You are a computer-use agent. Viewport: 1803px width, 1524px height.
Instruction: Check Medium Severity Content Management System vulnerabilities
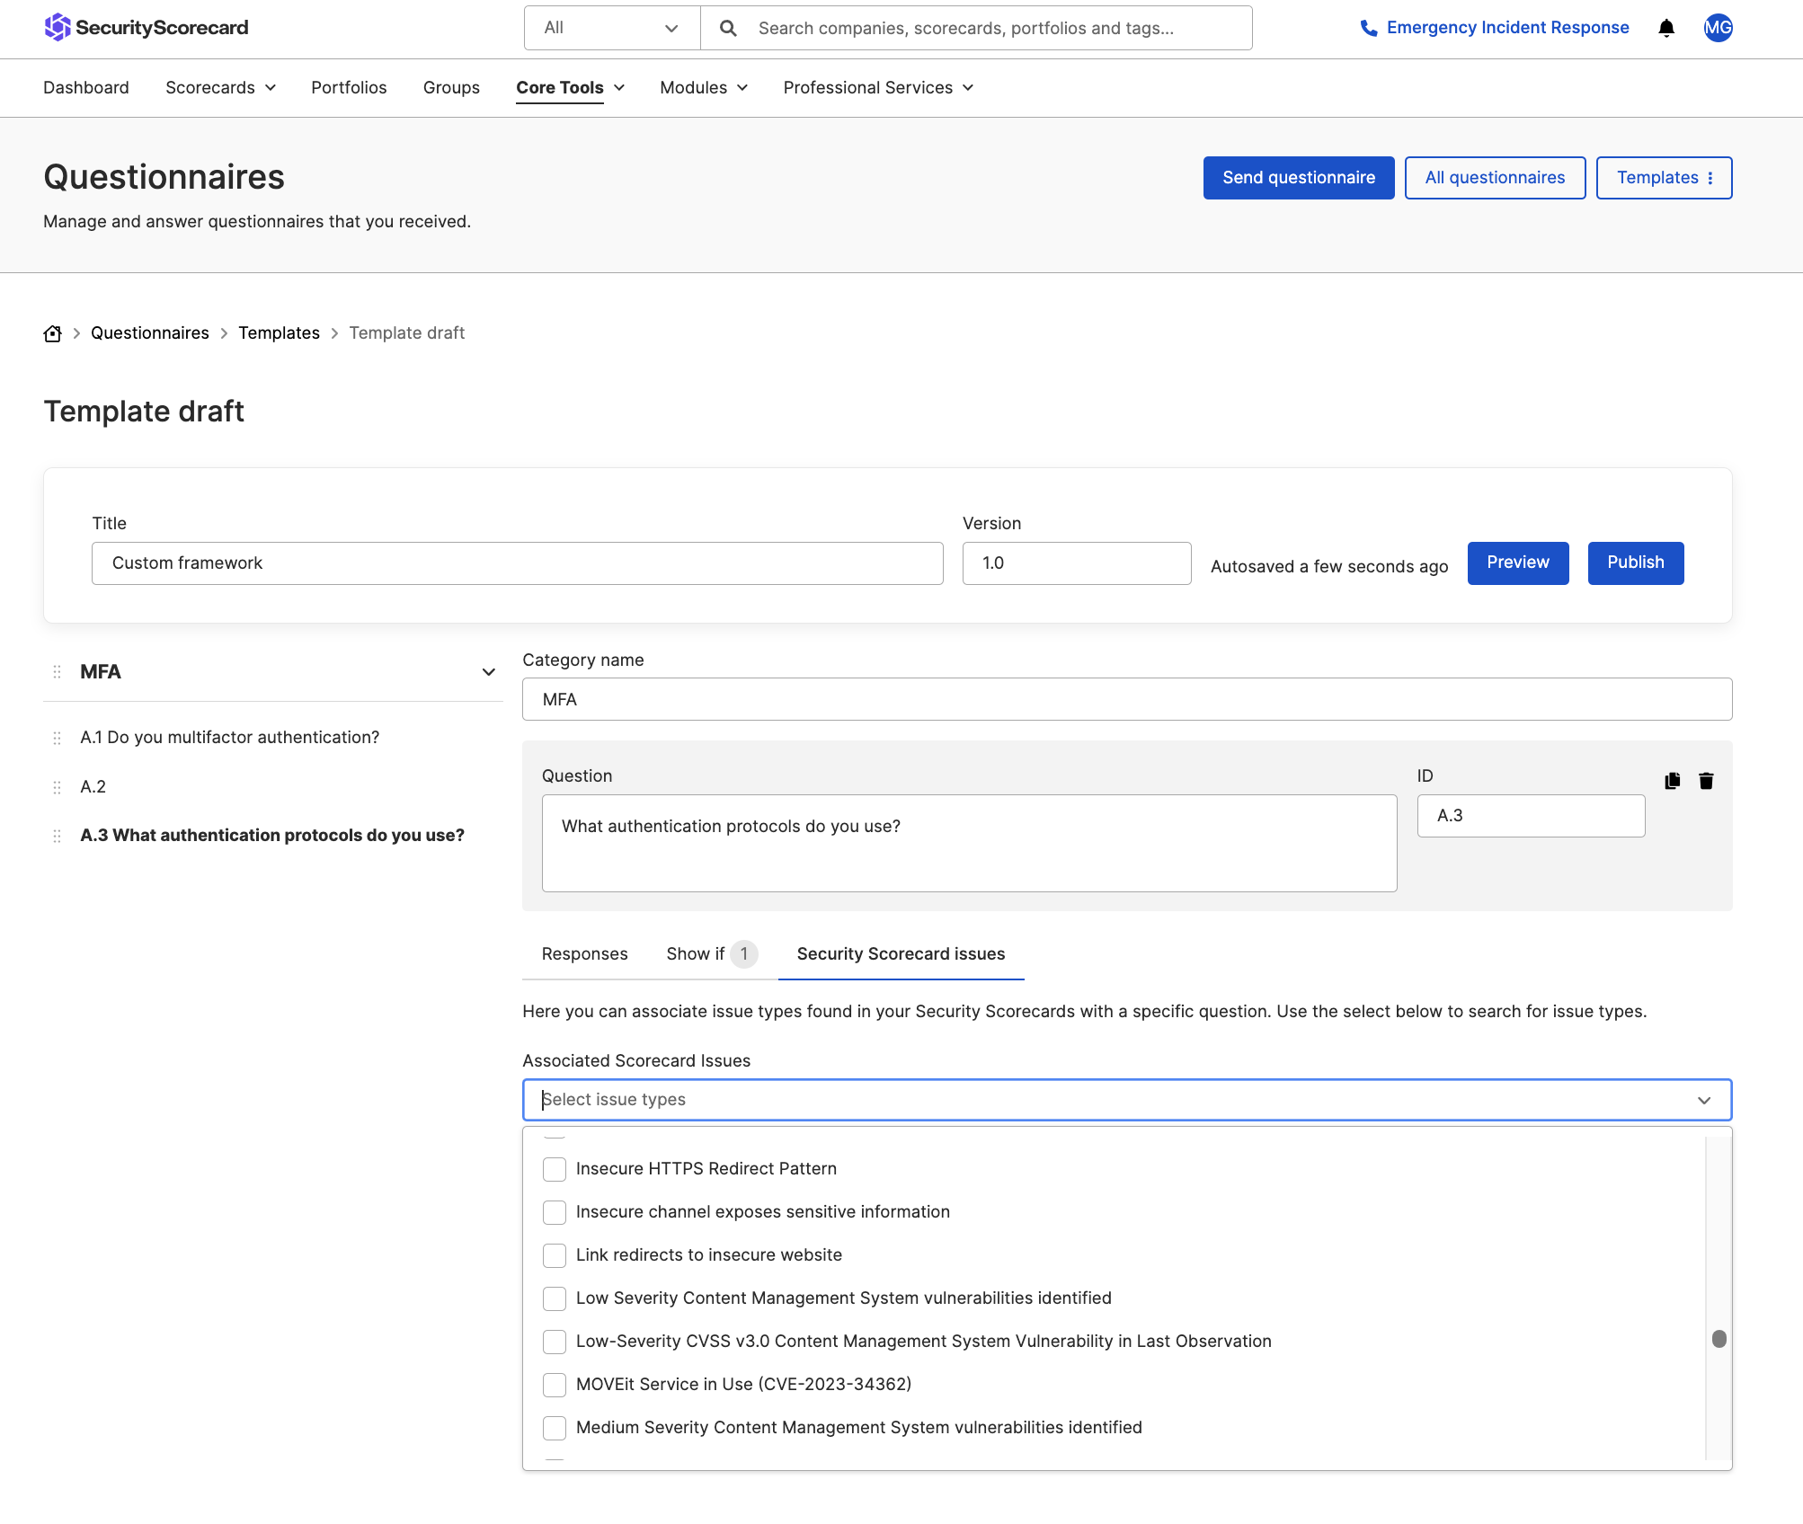(x=555, y=1428)
